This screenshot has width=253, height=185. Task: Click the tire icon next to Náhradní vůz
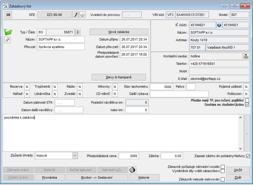pyautogui.click(x=132, y=170)
